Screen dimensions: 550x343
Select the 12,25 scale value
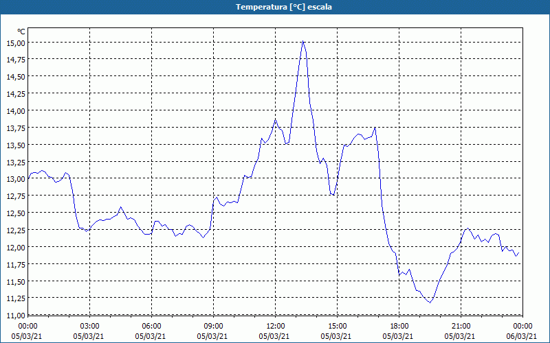coord(15,230)
